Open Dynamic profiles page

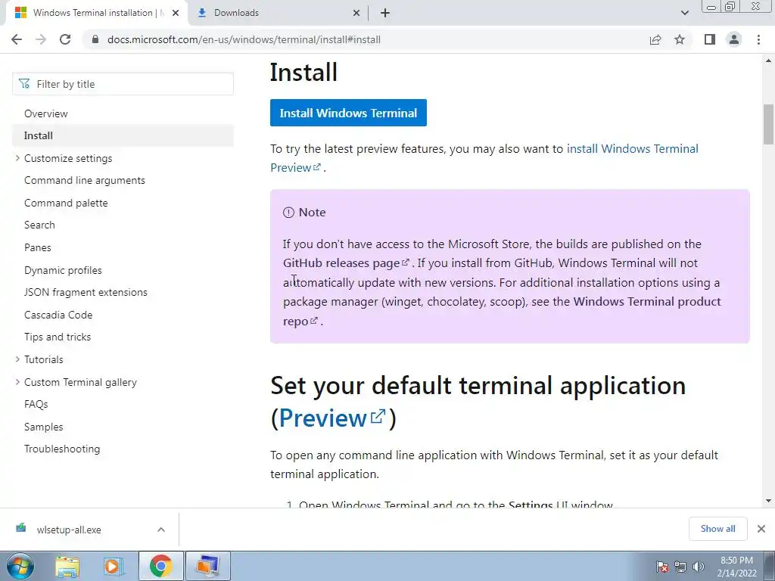tap(63, 270)
